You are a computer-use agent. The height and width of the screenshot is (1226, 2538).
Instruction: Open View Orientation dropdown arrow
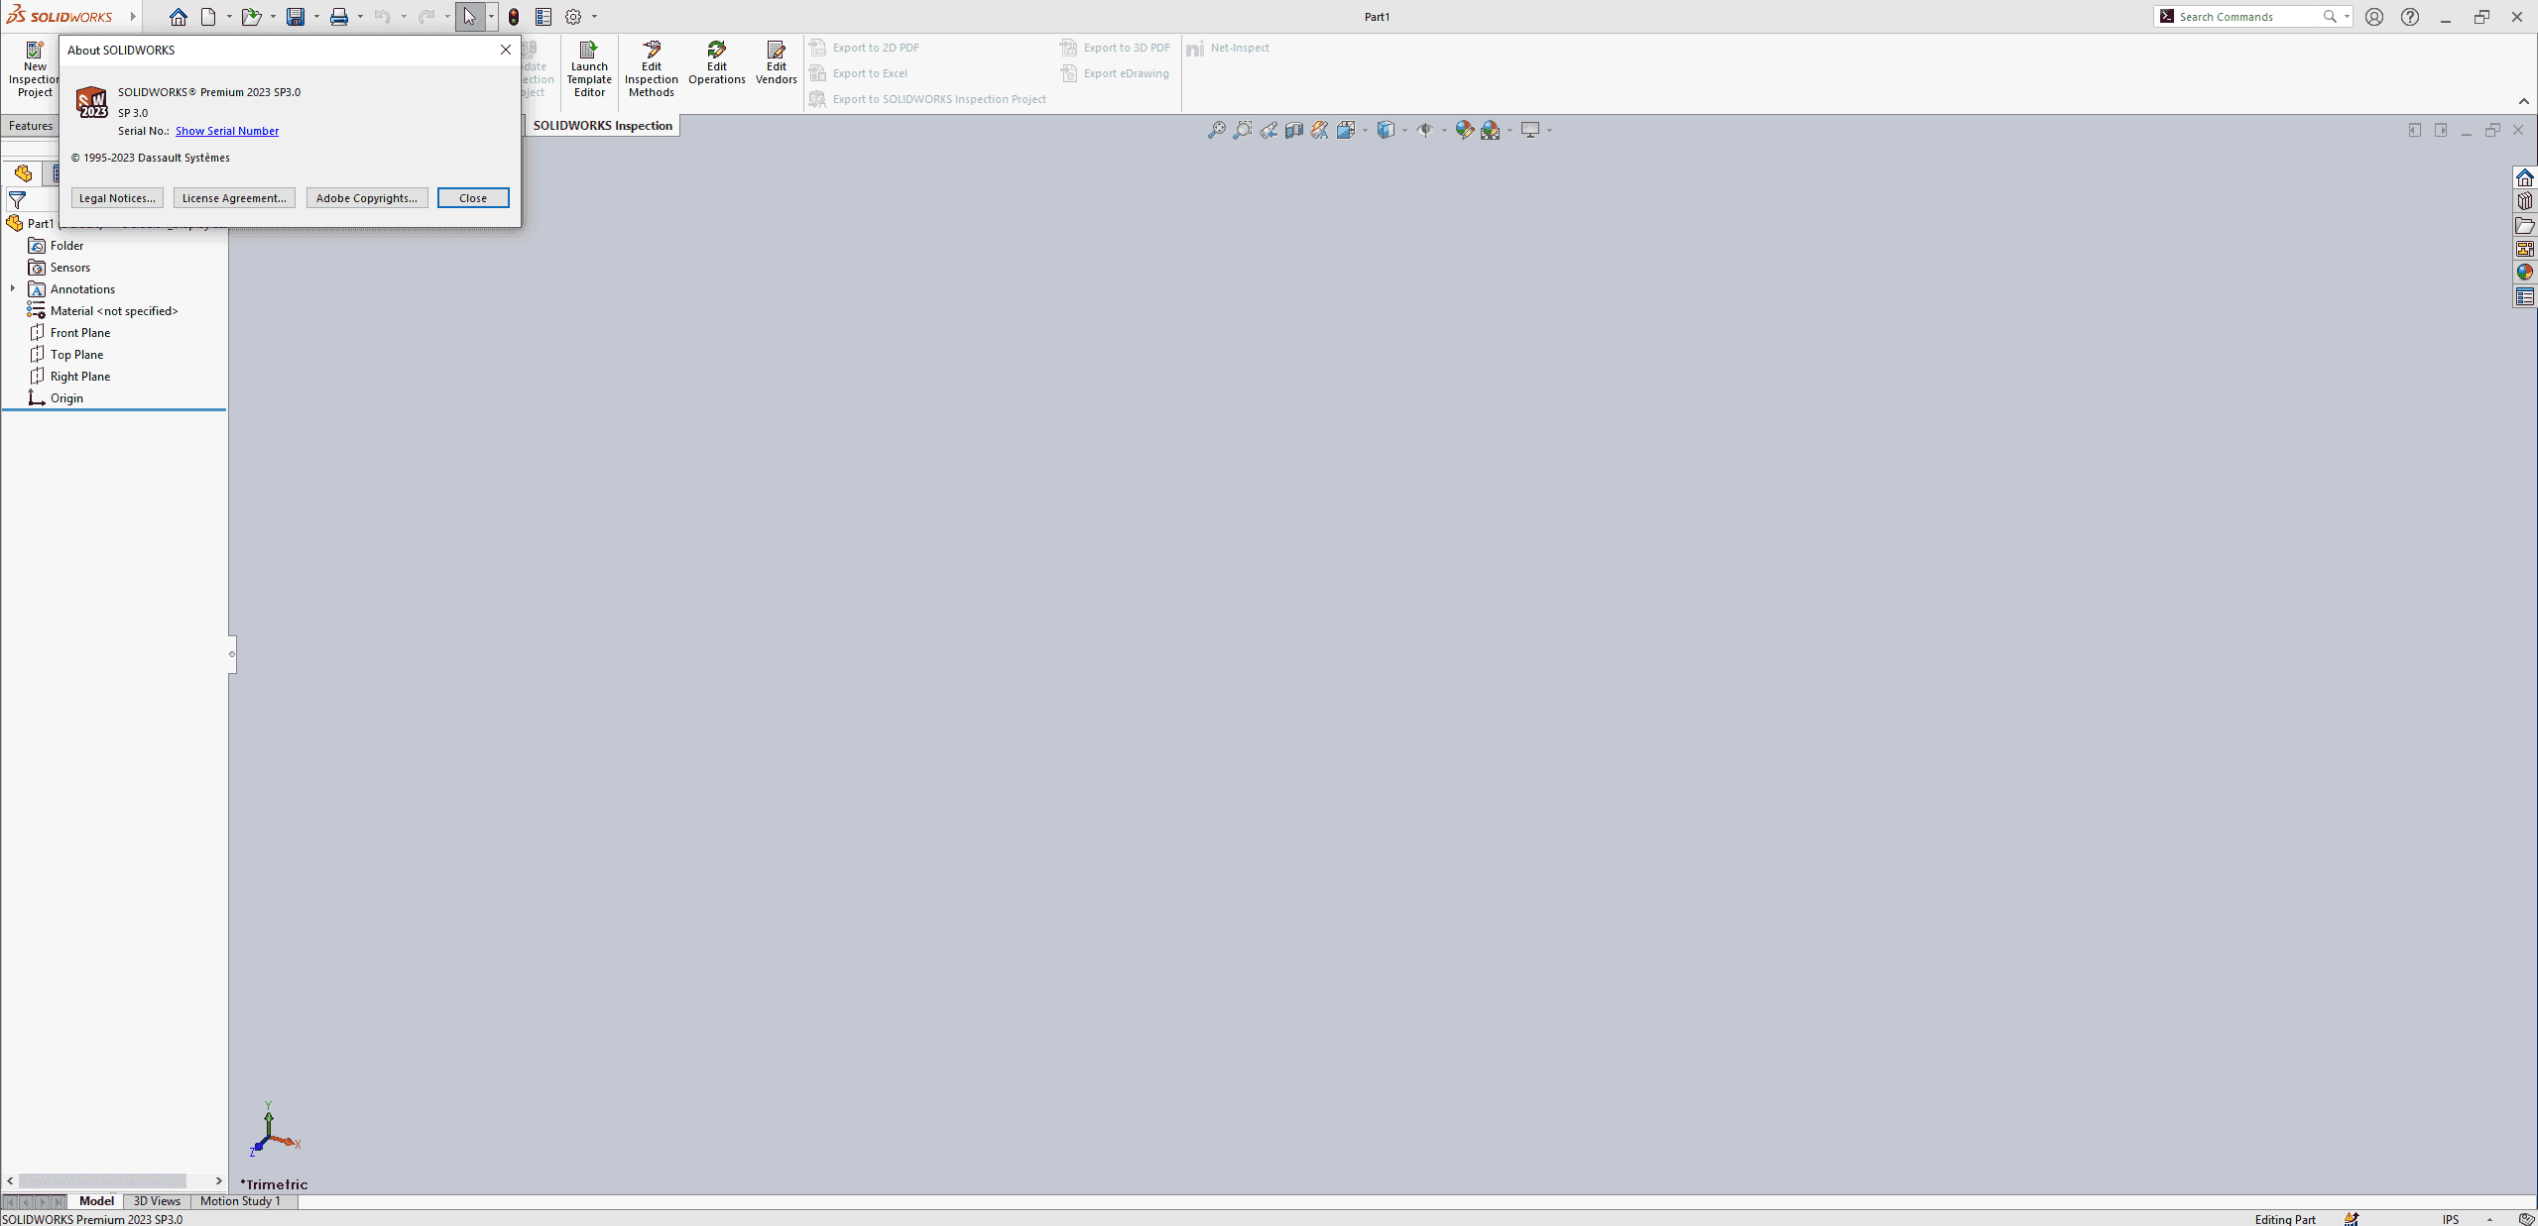(x=1365, y=130)
